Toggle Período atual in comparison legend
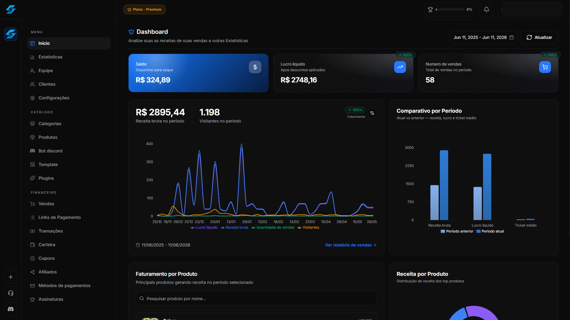Viewport: 570px width, 320px height. pyautogui.click(x=490, y=231)
